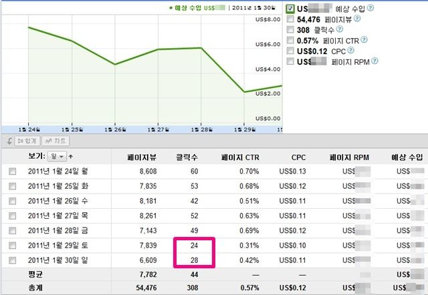Click the 8,181 페이지뷰 cell
The image size is (428, 295).
pyautogui.click(x=148, y=201)
